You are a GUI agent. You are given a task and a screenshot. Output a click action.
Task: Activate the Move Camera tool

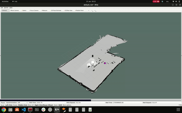click(x=14, y=11)
